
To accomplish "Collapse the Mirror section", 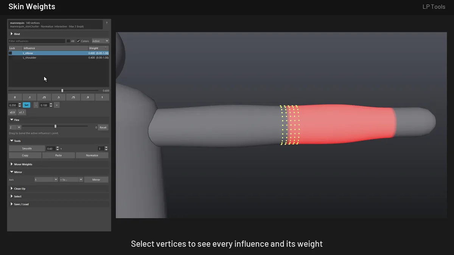I will pyautogui.click(x=59, y=172).
